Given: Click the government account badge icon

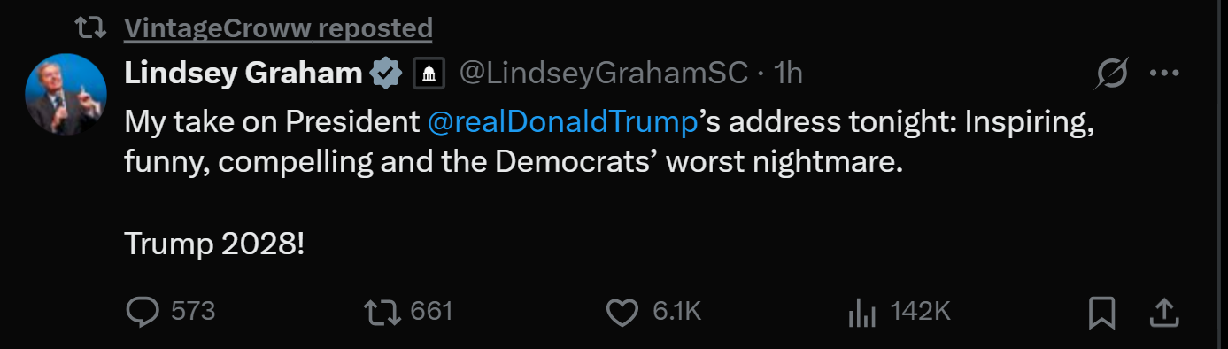Looking at the screenshot, I should click(x=430, y=74).
